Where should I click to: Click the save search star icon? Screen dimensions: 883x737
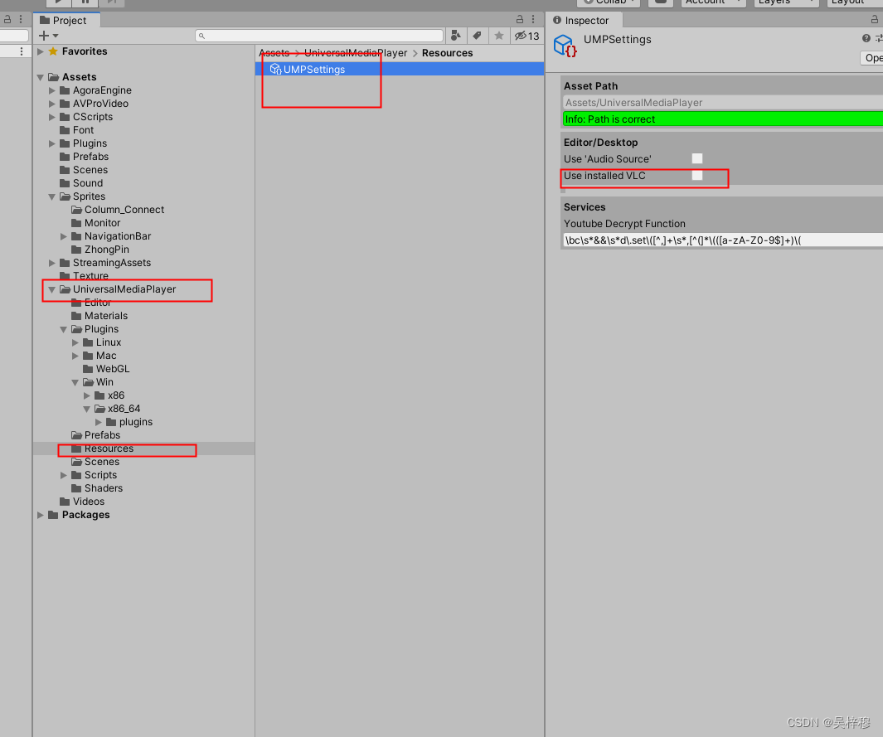pyautogui.click(x=499, y=36)
